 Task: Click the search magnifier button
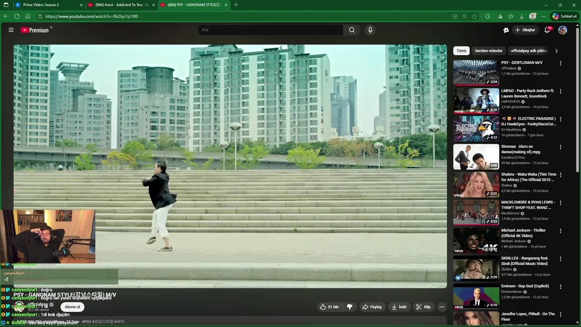[x=352, y=30]
